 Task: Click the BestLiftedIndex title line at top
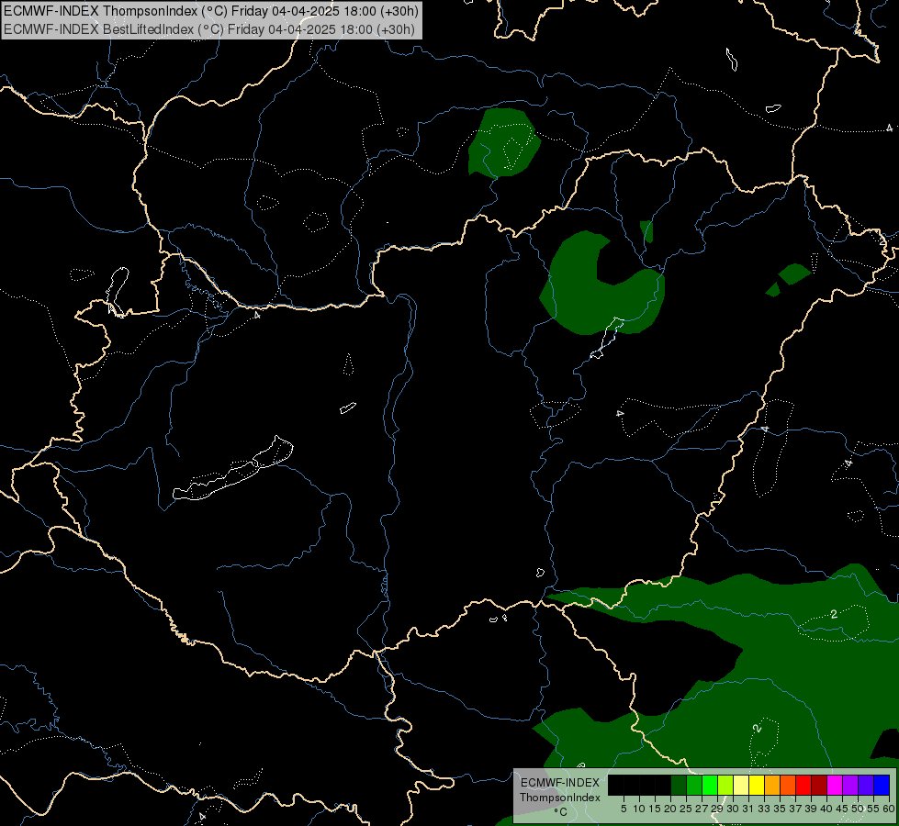pos(209,29)
